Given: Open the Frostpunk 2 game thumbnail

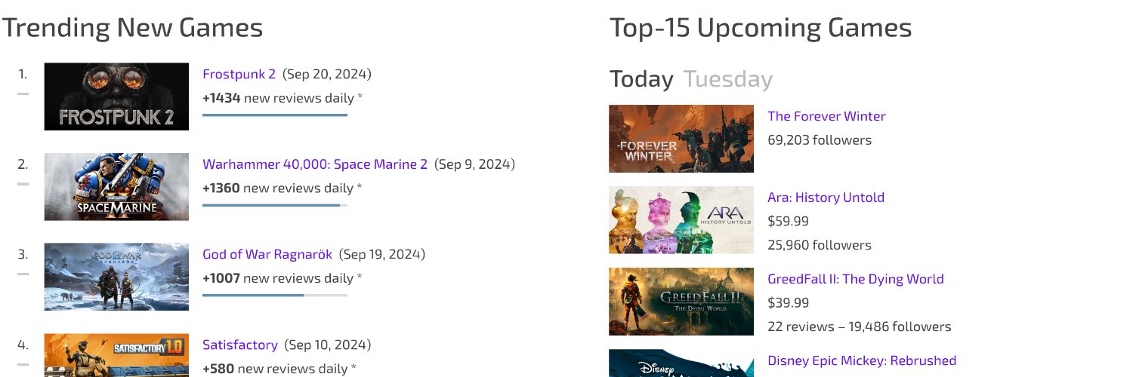Looking at the screenshot, I should pos(116,97).
